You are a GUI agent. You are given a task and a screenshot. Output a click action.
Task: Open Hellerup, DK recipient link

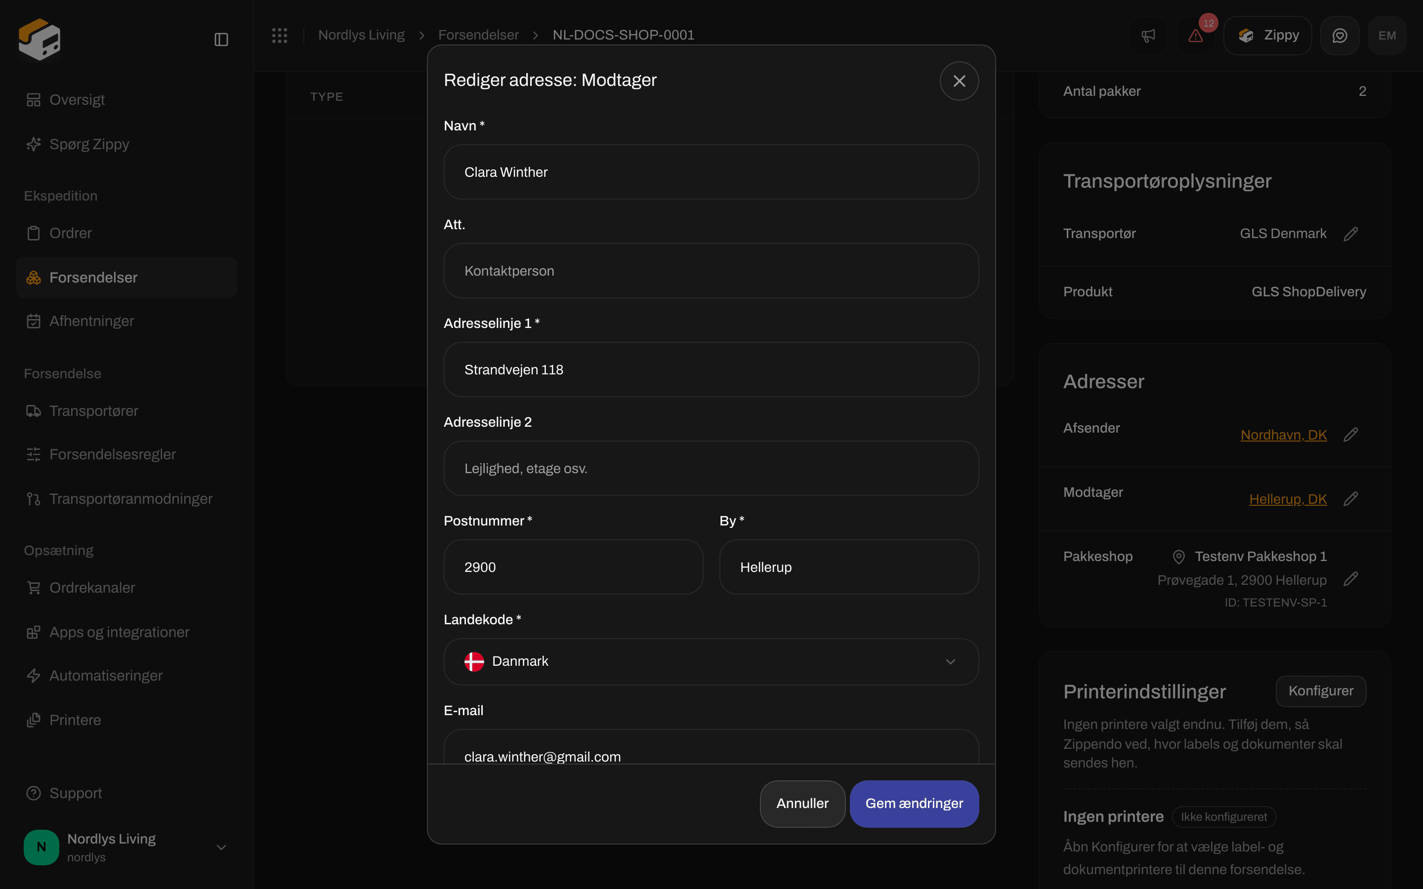click(x=1288, y=499)
